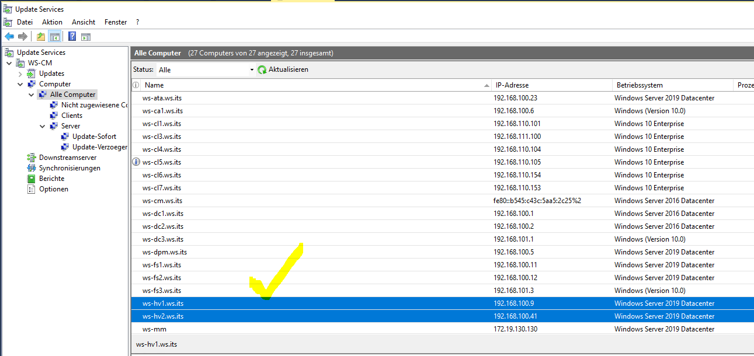
Task: Select the ws-dc3.ws.its row
Action: [x=442, y=239]
